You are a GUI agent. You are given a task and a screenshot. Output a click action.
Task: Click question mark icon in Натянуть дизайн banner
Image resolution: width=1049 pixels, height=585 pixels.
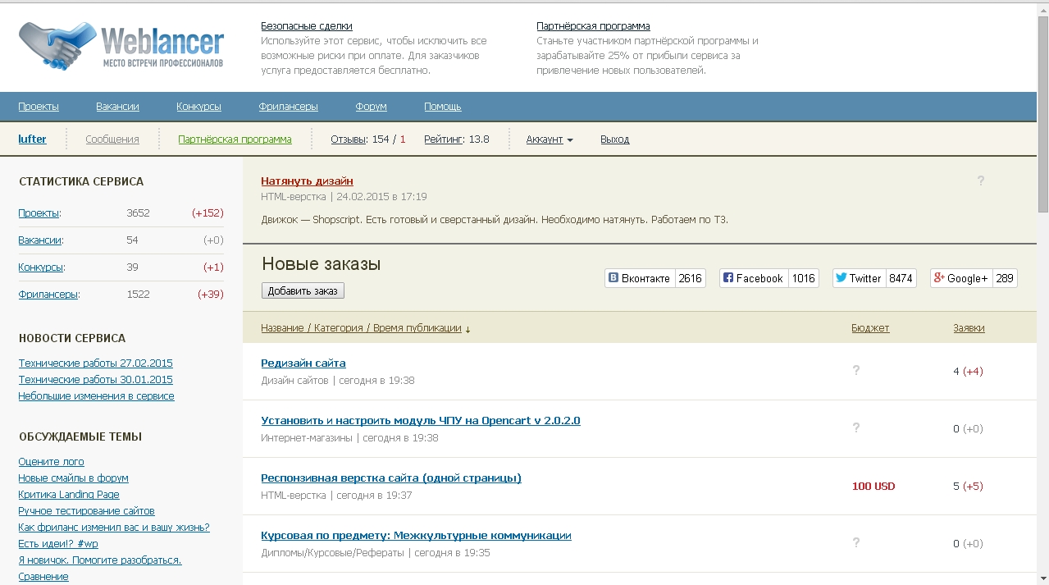click(x=980, y=181)
